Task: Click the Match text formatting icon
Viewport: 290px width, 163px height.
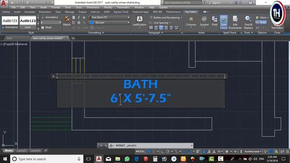Action: 67,21
